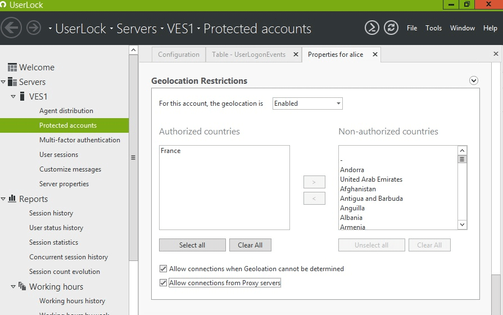The image size is (503, 315).
Task: Switch to Table - UserLogonEvents tab
Action: (248, 55)
